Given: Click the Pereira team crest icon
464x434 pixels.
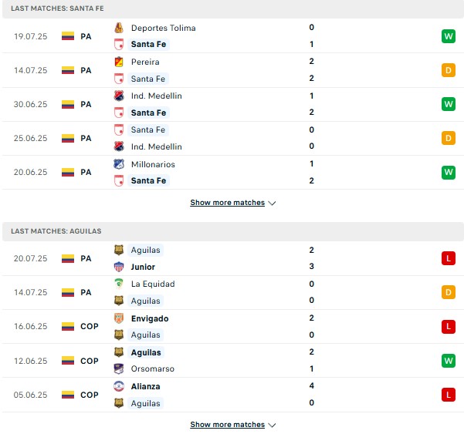Looking at the screenshot, I should tap(119, 62).
